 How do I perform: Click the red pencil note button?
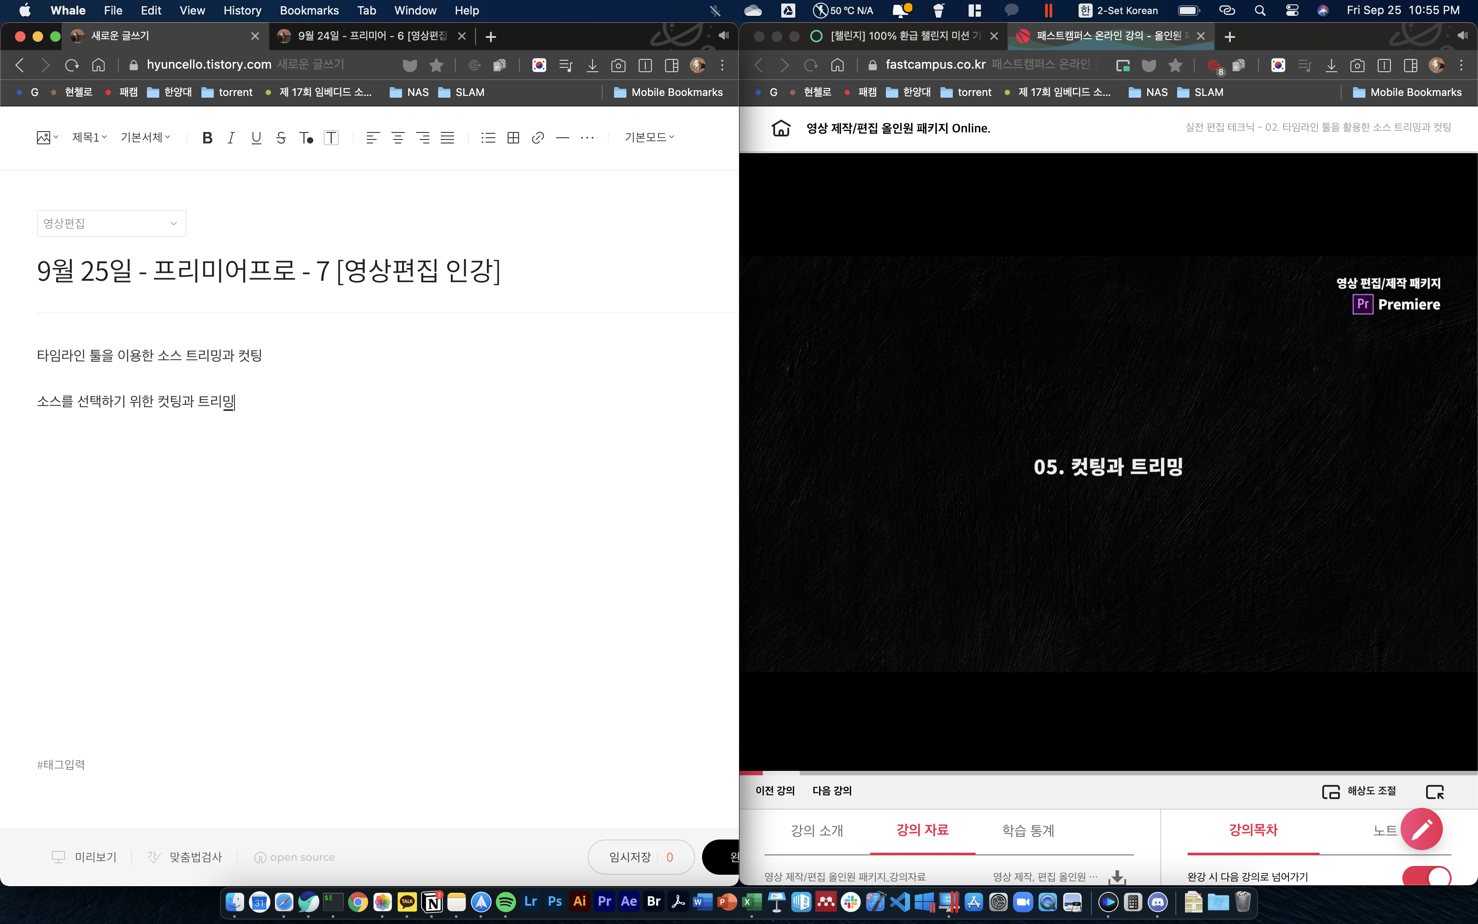click(x=1421, y=829)
